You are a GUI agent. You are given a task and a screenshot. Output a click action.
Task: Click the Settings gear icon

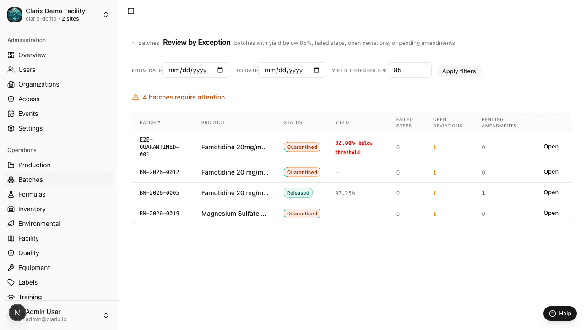pyautogui.click(x=11, y=128)
